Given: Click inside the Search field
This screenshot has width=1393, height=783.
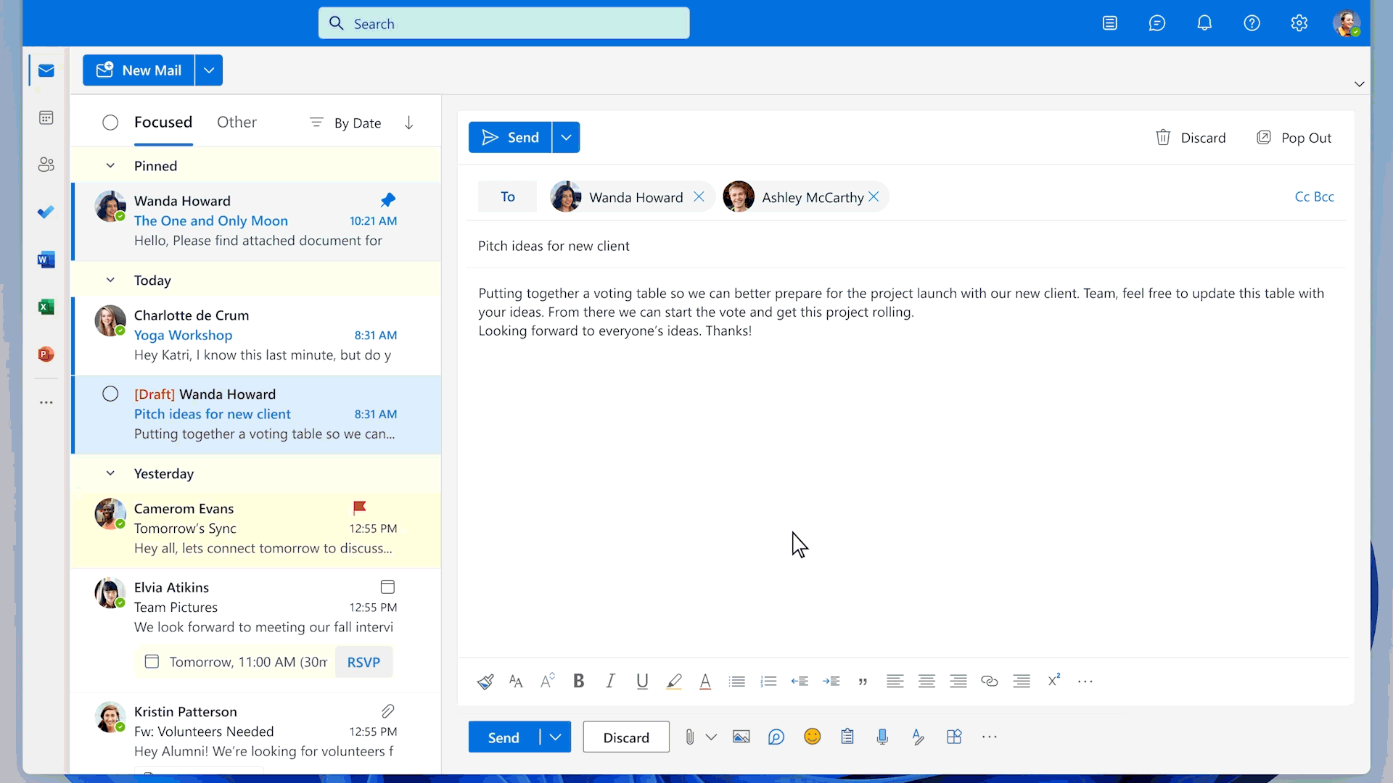Looking at the screenshot, I should coord(504,22).
